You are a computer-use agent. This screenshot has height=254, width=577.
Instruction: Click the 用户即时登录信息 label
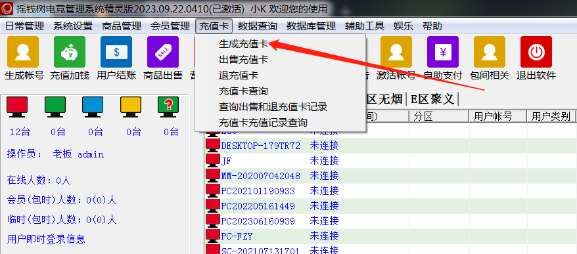46,239
